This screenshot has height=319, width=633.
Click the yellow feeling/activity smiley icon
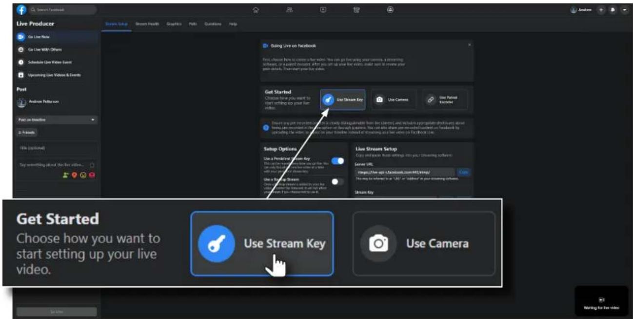83,176
